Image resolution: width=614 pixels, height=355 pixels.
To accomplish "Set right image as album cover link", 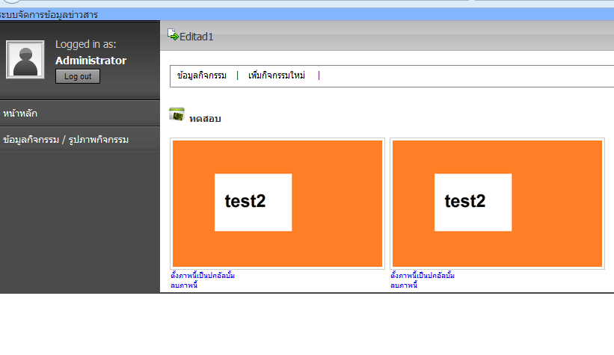I will (423, 276).
